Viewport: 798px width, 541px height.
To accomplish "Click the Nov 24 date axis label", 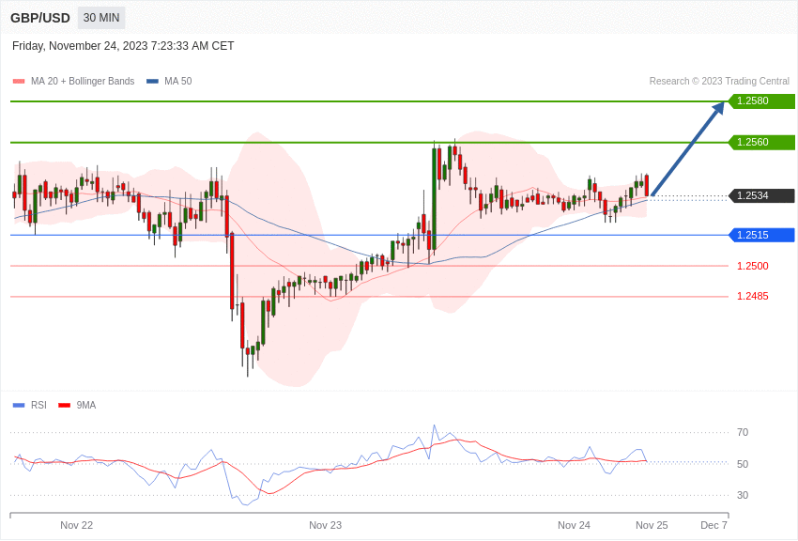I will tap(574, 525).
